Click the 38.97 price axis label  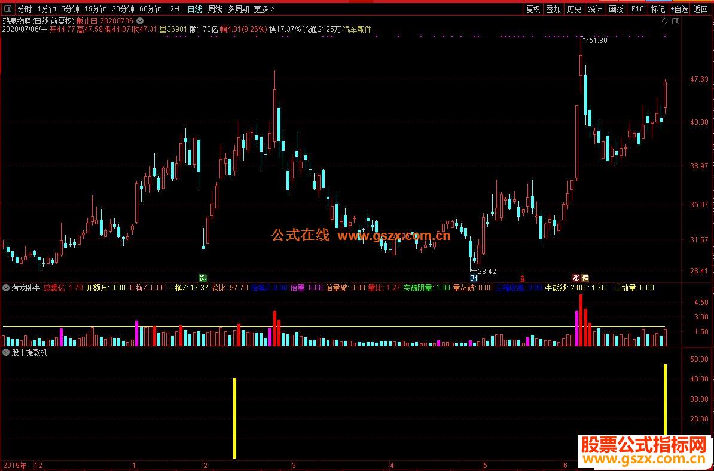point(700,166)
